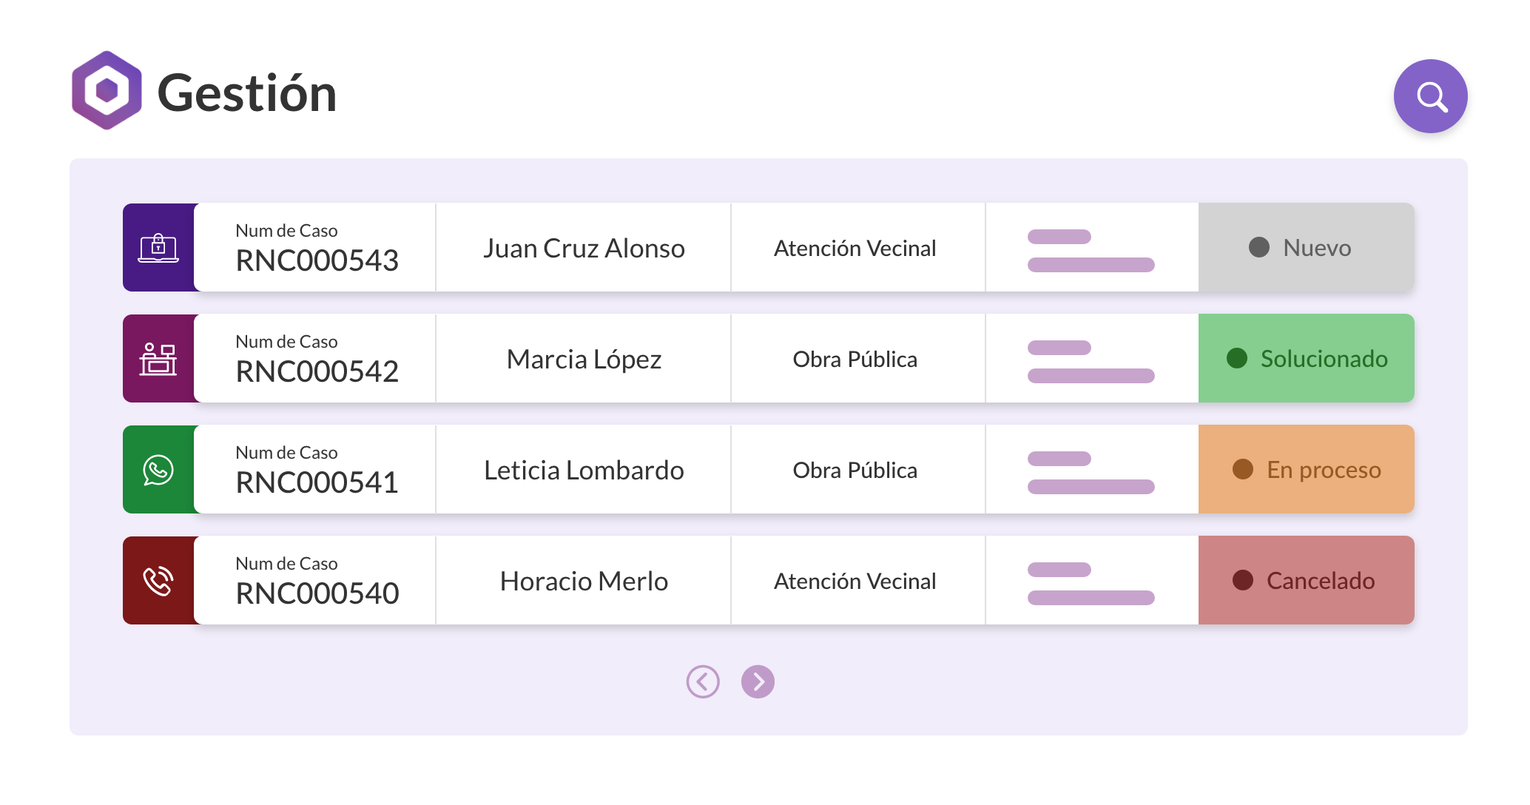Click the Solucionado status badge
This screenshot has width=1530, height=805.
[1307, 358]
